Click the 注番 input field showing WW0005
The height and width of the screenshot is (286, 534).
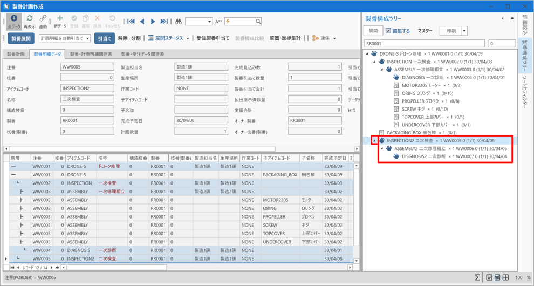87,67
